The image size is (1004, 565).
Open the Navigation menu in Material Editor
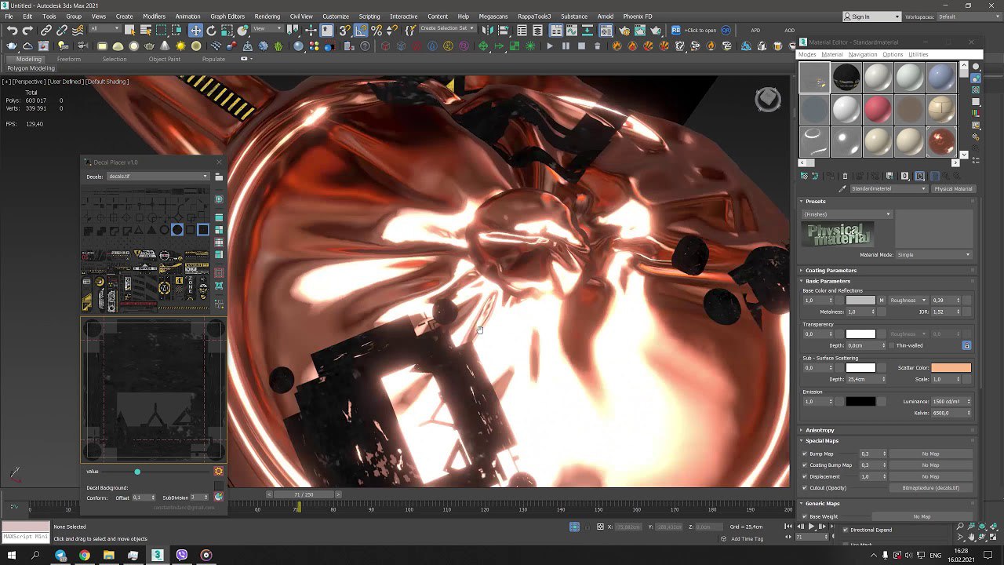pos(862,55)
